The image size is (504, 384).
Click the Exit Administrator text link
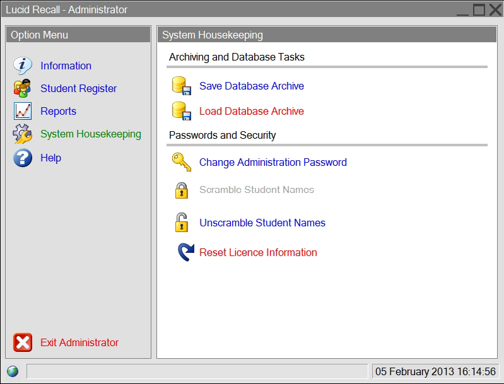[79, 342]
